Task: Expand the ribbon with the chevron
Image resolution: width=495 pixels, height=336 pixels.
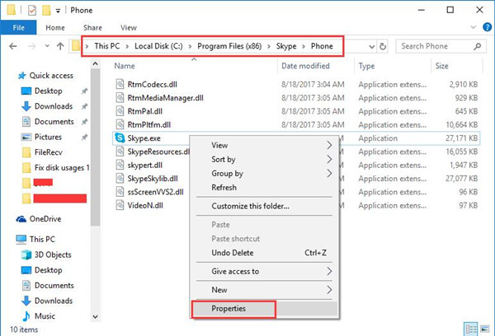Action: pos(473,27)
